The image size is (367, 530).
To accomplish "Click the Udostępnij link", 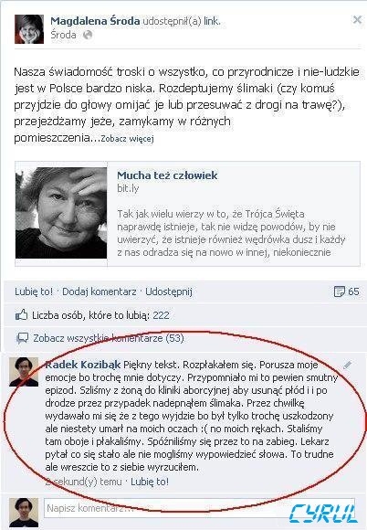I will click(169, 291).
